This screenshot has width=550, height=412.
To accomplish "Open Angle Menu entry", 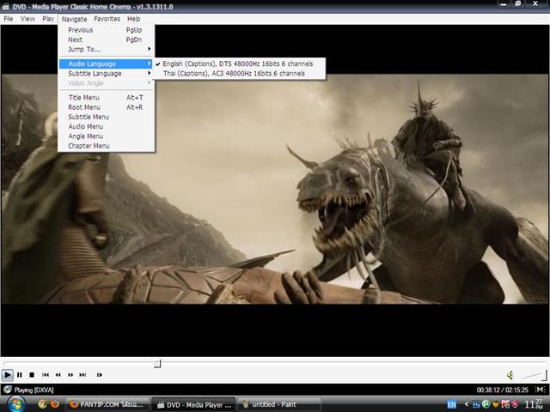I will (107, 136).
